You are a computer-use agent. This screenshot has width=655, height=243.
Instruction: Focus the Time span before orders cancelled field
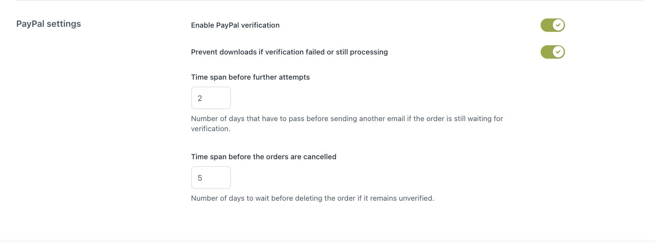point(211,178)
